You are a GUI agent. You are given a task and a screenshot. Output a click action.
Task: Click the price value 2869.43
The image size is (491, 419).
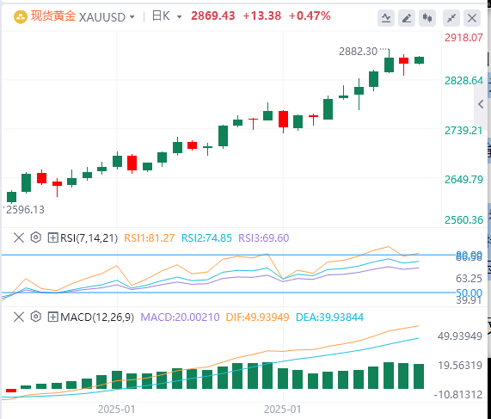tap(213, 15)
